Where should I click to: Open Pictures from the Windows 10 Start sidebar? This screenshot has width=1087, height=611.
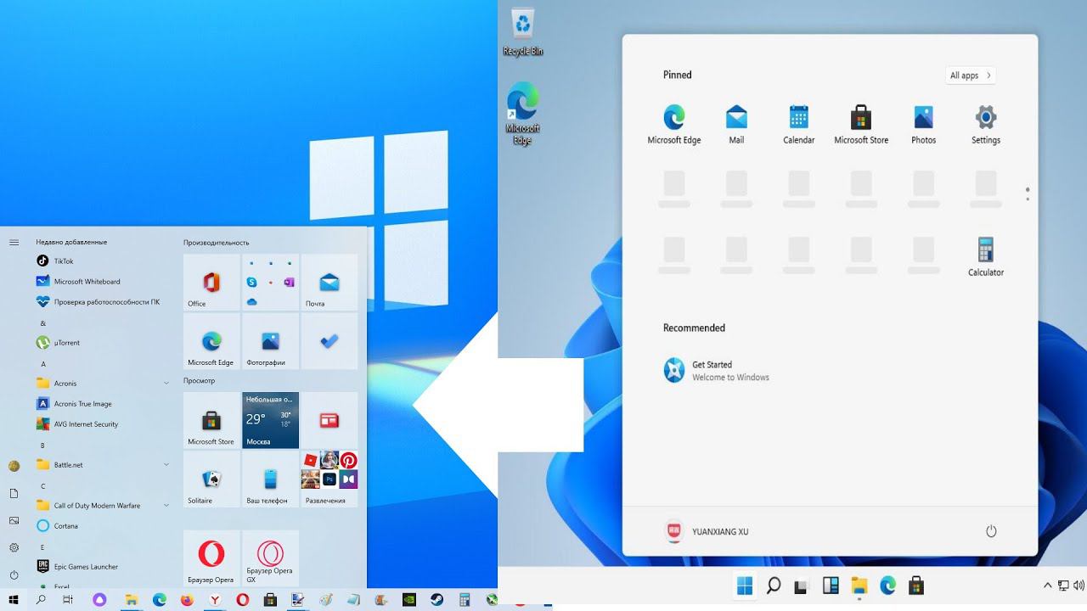[14, 521]
